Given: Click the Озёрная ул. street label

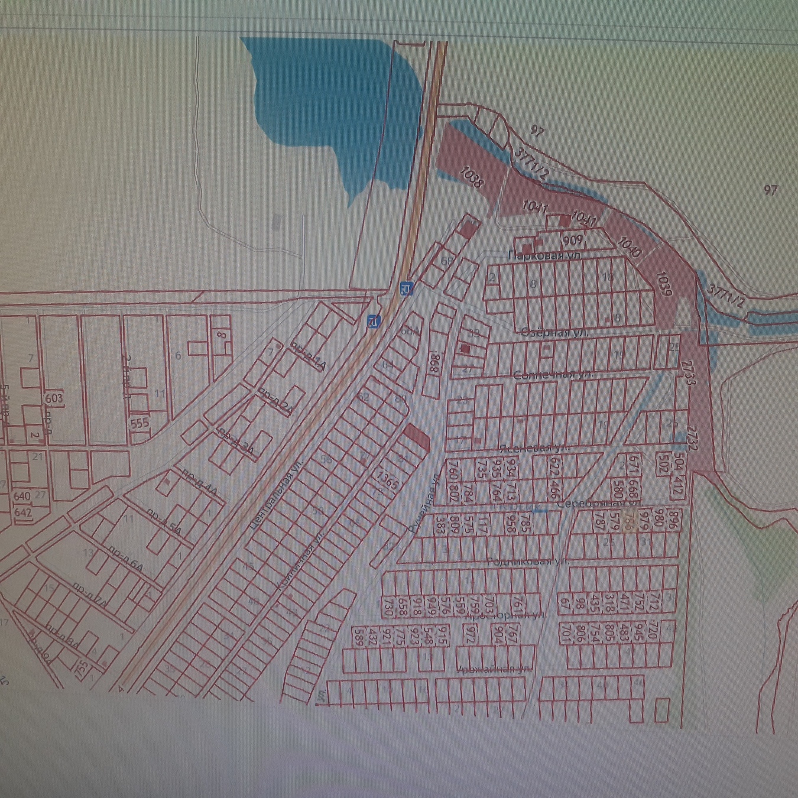Looking at the screenshot, I should 553,333.
